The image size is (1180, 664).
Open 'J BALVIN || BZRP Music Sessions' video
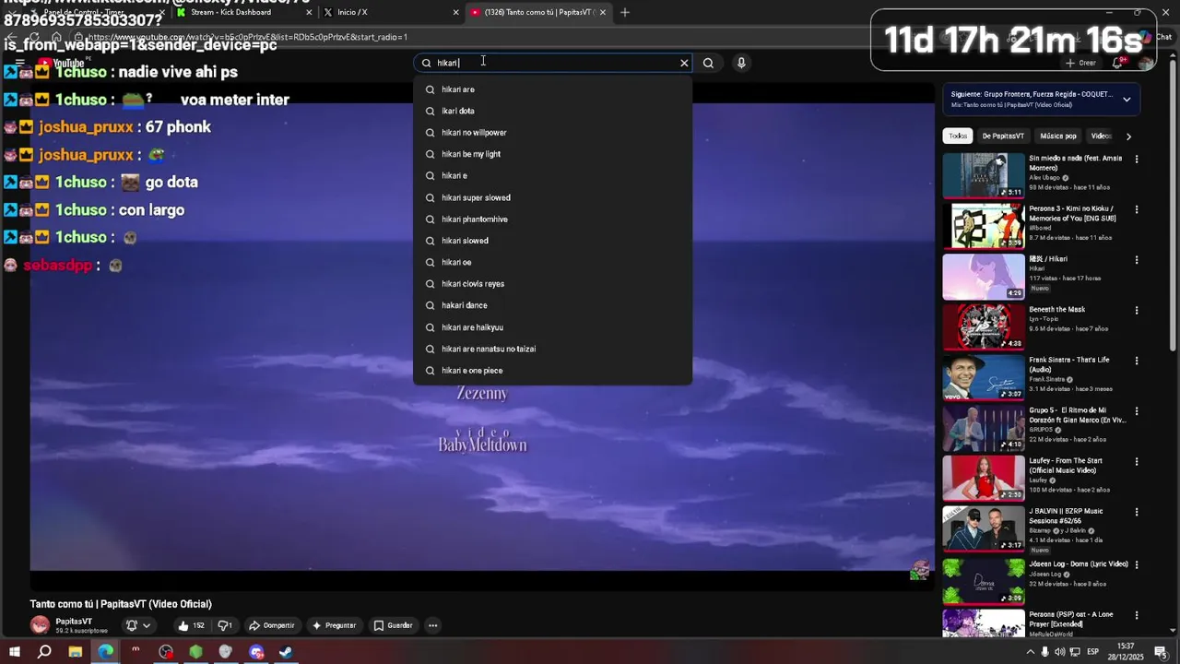[x=984, y=528]
